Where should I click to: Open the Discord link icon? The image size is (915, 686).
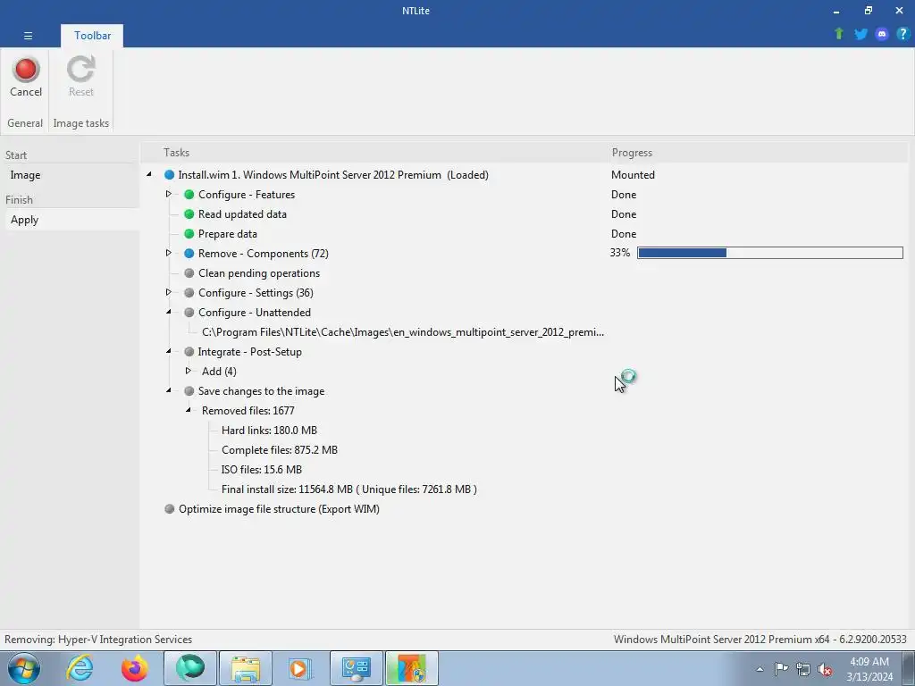click(x=882, y=34)
